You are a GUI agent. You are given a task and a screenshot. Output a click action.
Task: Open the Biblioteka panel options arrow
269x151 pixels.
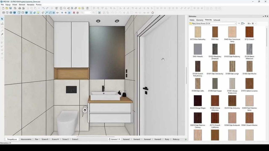pos(263,16)
